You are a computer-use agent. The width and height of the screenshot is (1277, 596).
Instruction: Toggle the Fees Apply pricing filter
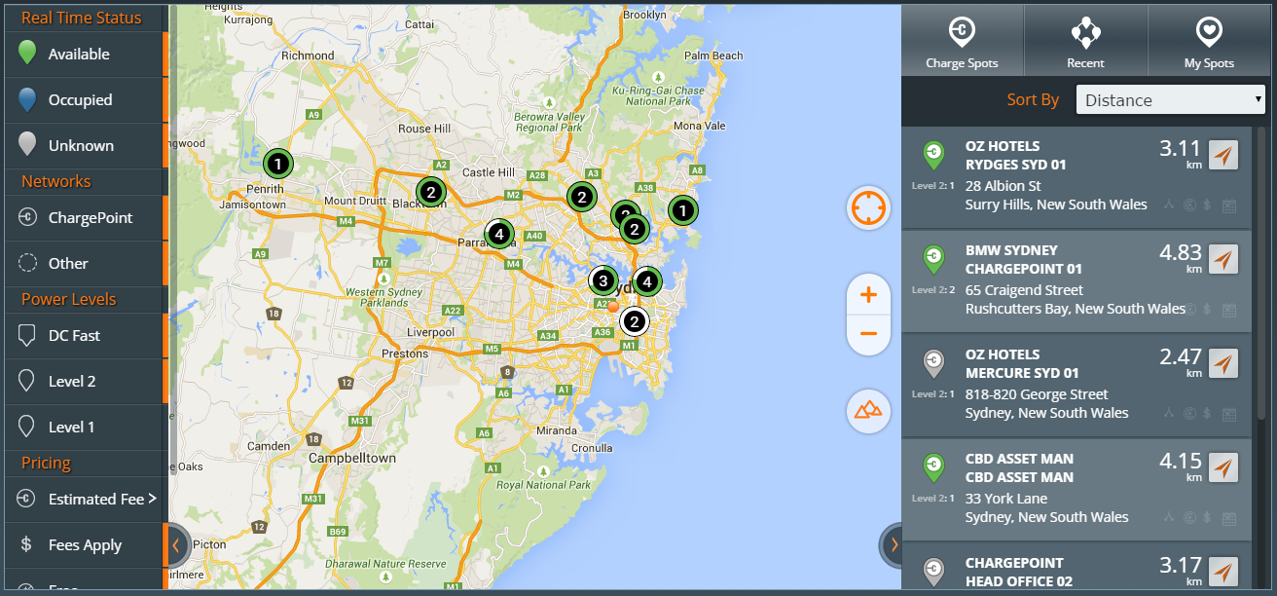tap(86, 545)
